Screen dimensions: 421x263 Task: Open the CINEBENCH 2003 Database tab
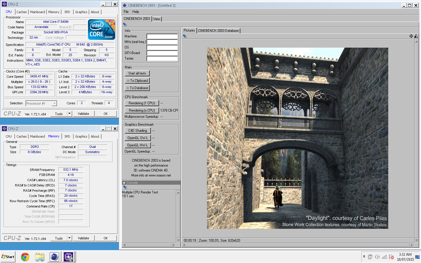click(218, 31)
